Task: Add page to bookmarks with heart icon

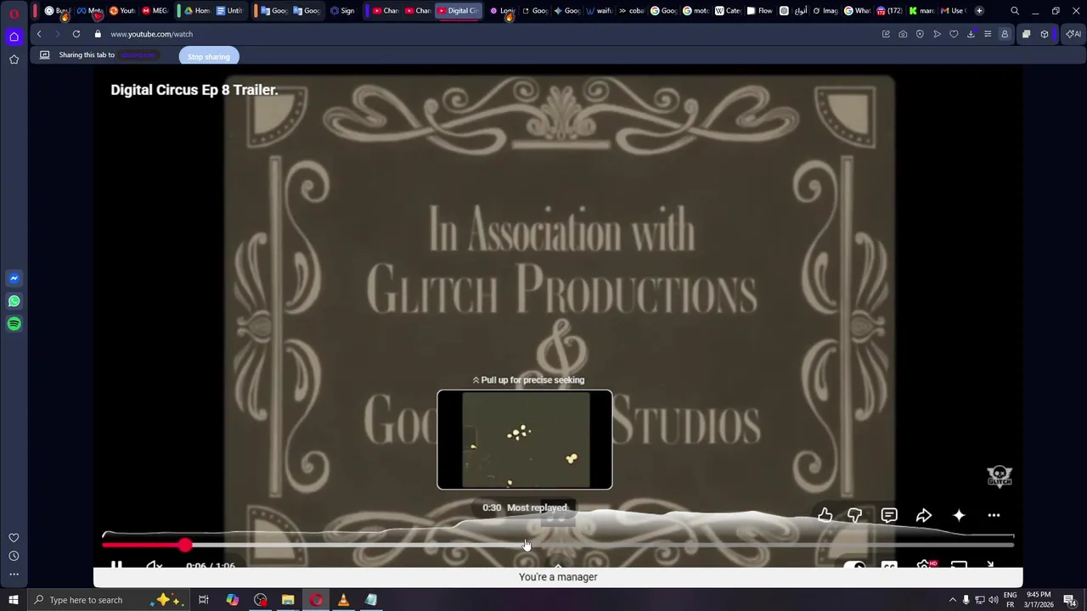Action: pos(954,34)
